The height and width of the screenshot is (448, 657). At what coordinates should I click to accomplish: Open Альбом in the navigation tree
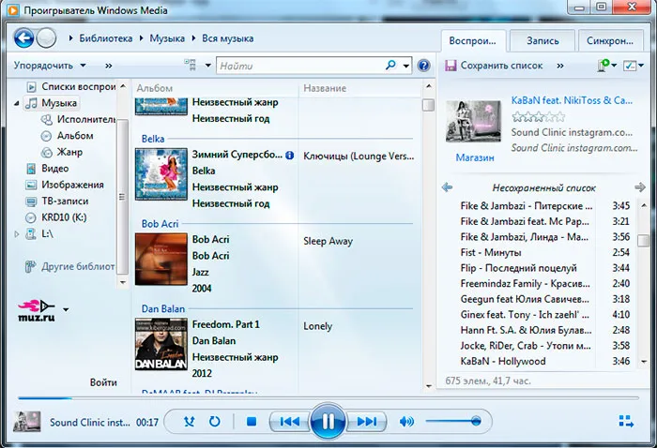click(67, 136)
